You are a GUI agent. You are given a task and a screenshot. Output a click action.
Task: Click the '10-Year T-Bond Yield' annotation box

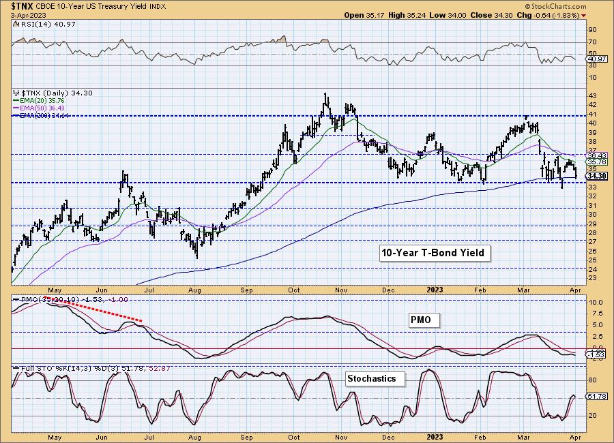click(433, 253)
